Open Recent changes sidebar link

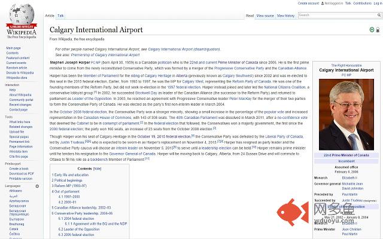click(x=20, y=105)
